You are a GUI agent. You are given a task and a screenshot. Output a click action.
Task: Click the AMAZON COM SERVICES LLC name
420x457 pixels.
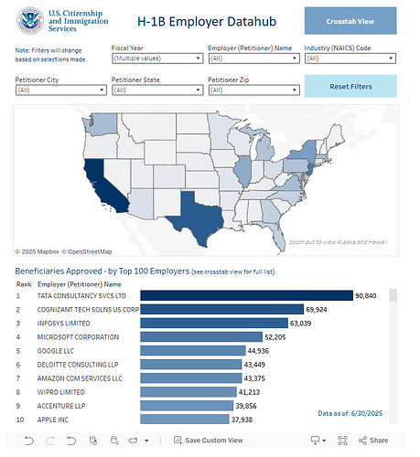(x=80, y=378)
